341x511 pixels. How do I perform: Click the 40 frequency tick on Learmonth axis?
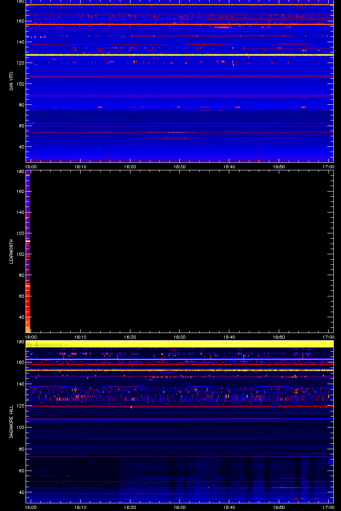click(21, 317)
